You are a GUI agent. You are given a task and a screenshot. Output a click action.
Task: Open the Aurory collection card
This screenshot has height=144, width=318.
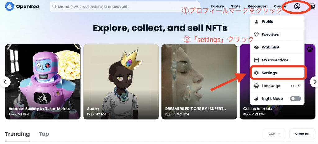point(121,82)
